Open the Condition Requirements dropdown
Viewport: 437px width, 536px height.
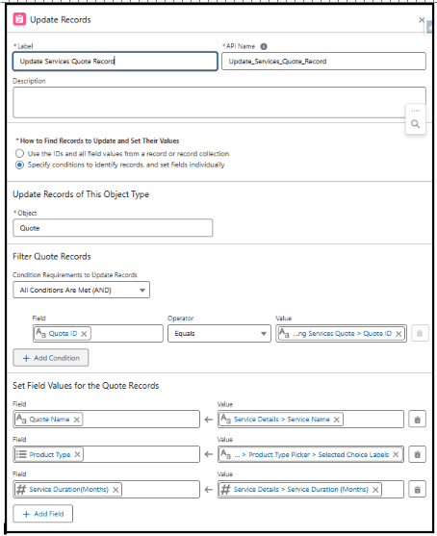tap(82, 290)
